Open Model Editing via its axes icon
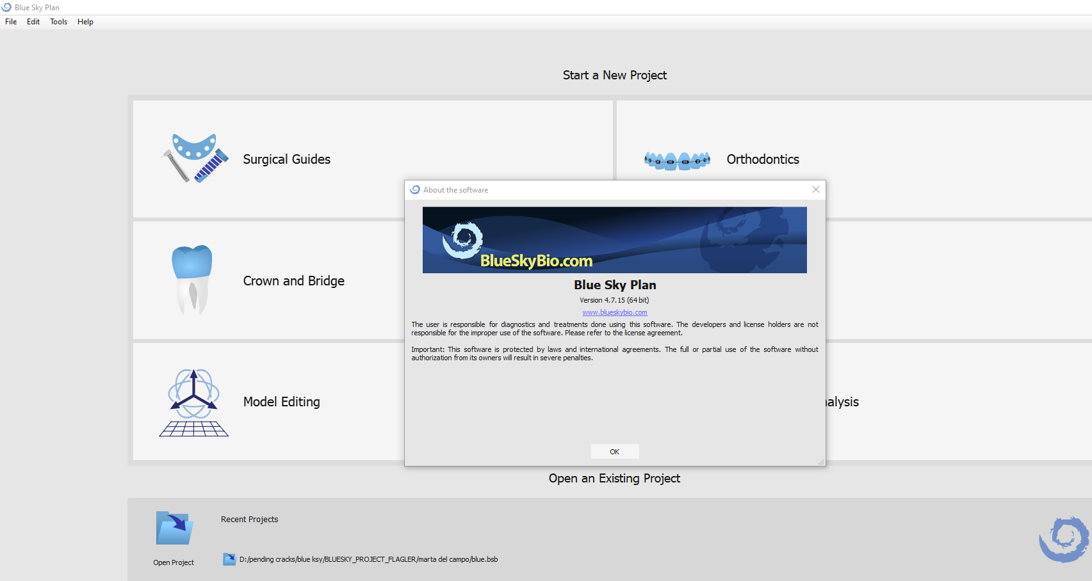 (x=193, y=402)
